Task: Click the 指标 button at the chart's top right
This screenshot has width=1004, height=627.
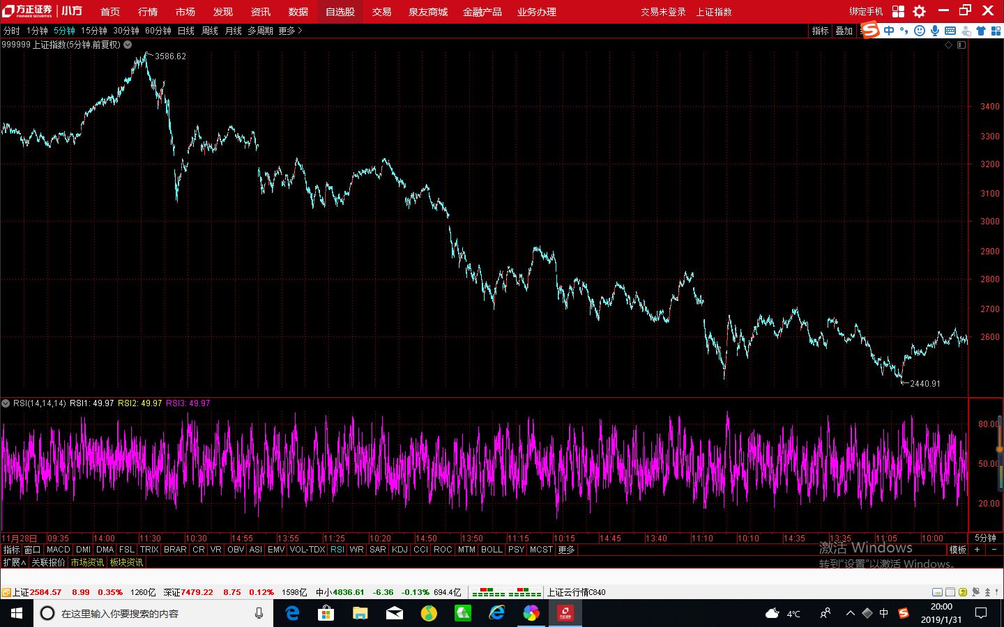Action: 821,31
